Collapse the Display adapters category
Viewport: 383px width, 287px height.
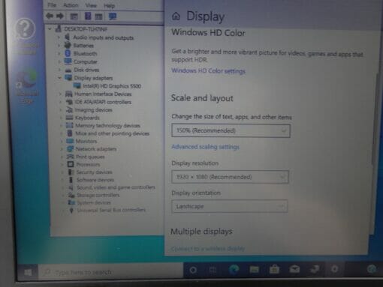(x=59, y=78)
